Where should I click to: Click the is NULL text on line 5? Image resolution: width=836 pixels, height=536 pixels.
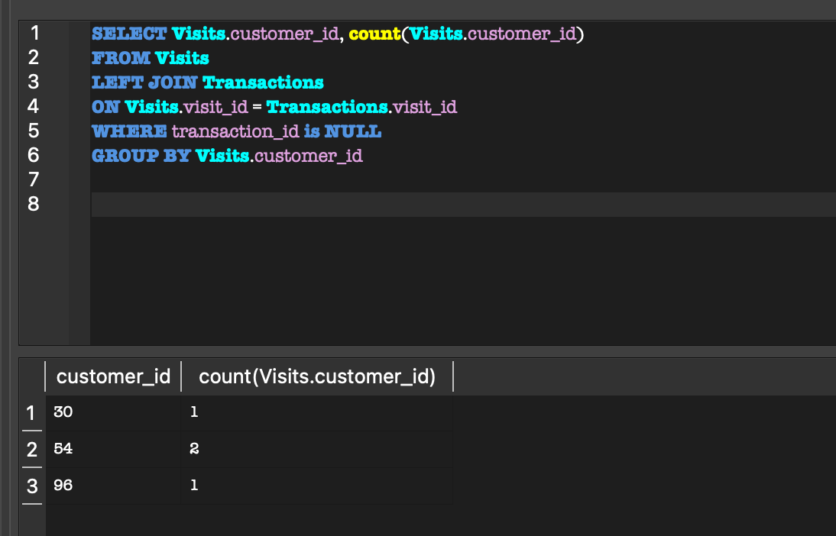342,131
